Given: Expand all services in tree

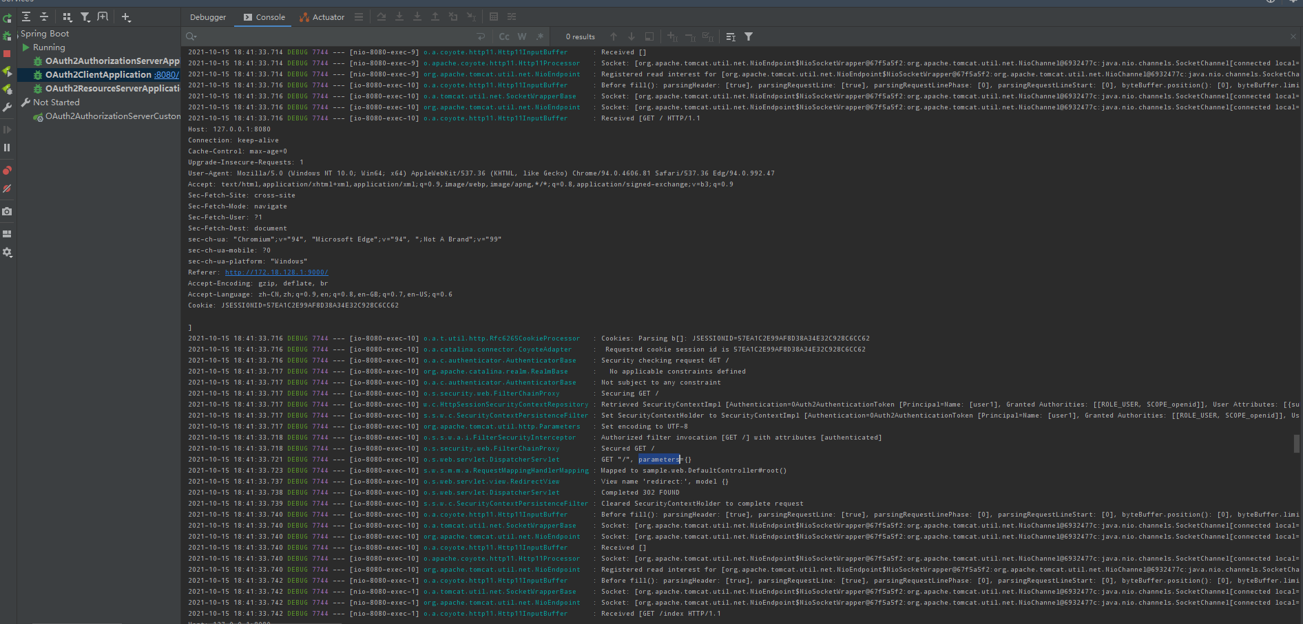Looking at the screenshot, I should pos(26,17).
